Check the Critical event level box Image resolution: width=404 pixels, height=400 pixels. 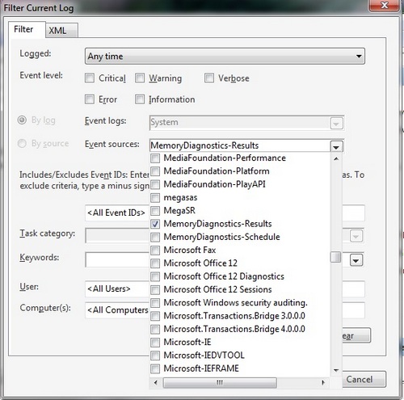tap(90, 78)
